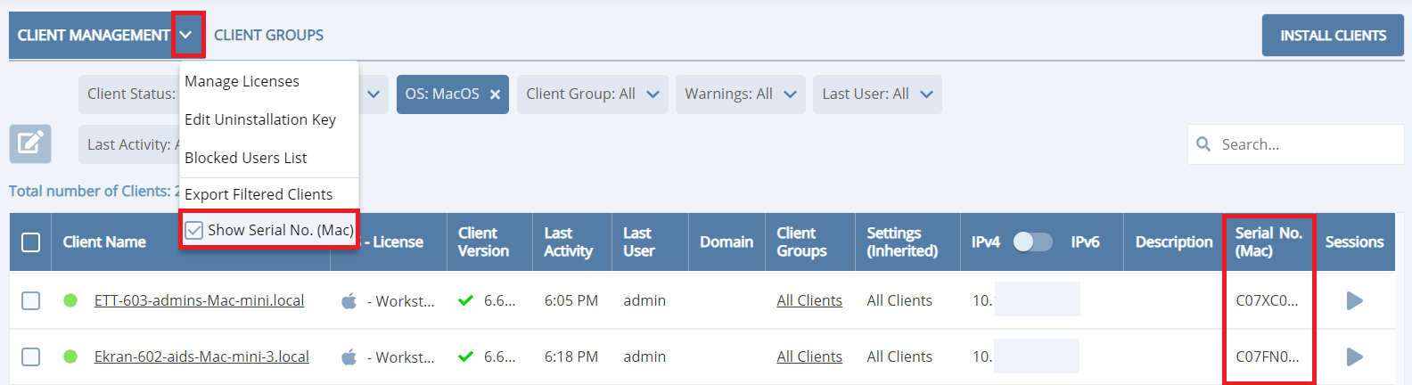Remove the OS: MacOS filter
The width and height of the screenshot is (1412, 385).
[x=495, y=94]
